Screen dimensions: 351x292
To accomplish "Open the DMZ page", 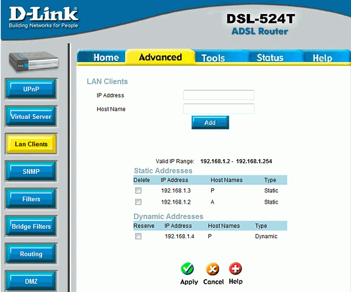I will [31, 281].
